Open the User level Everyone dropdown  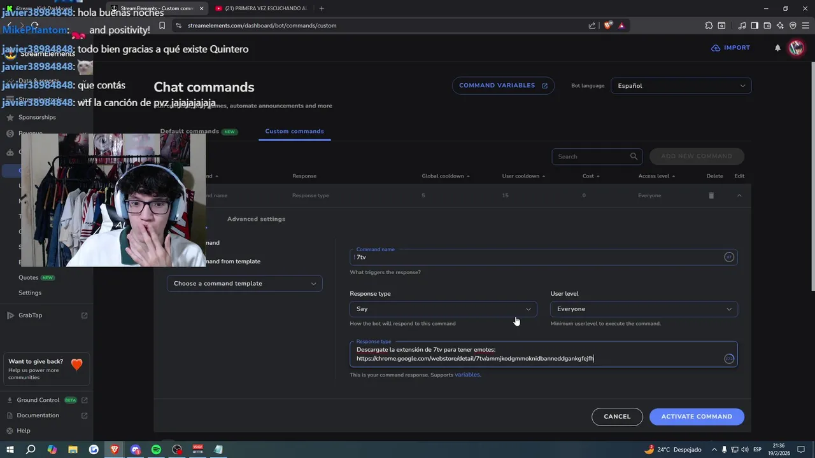pyautogui.click(x=644, y=309)
